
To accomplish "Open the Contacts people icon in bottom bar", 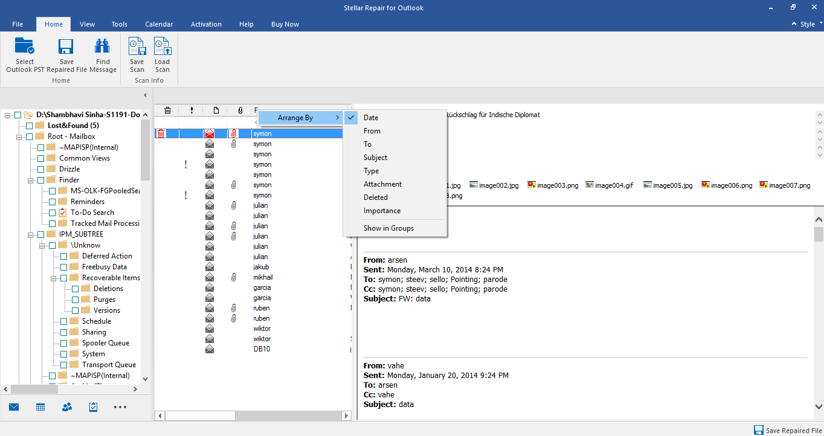I will 67,407.
